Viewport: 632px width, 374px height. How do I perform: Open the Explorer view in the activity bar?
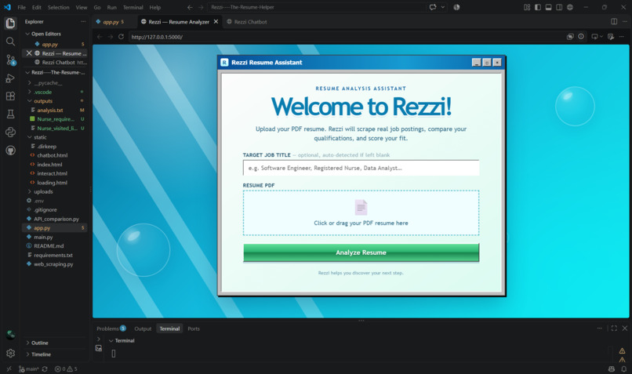tap(10, 24)
